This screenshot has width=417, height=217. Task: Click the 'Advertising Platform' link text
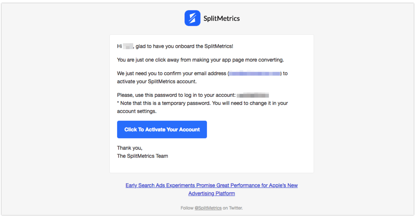212,193
